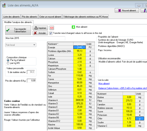Select the Cuivre value 5,00
The image size is (147, 131).
click(x=79, y=79)
